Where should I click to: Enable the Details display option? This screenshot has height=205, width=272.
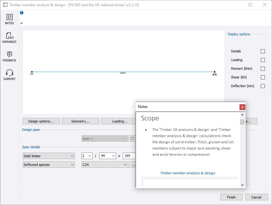coord(263,51)
